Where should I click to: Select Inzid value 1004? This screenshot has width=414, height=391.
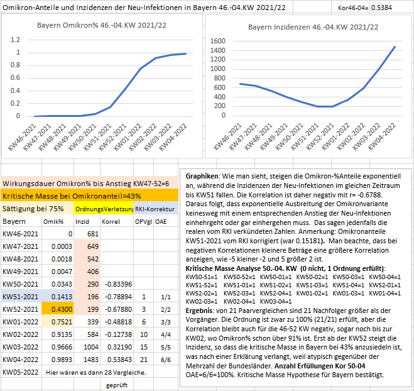coord(87,346)
